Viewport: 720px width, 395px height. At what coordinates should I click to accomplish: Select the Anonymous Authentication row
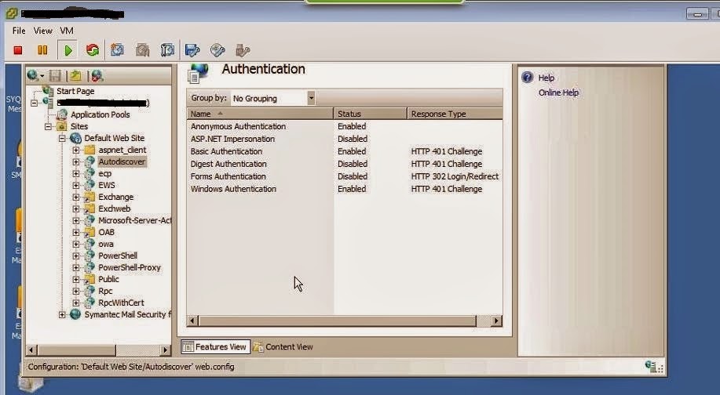pos(345,126)
